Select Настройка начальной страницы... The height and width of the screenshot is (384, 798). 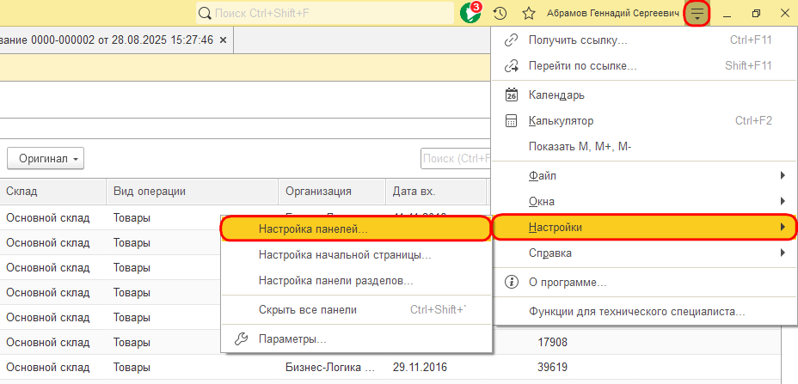pyautogui.click(x=357, y=255)
